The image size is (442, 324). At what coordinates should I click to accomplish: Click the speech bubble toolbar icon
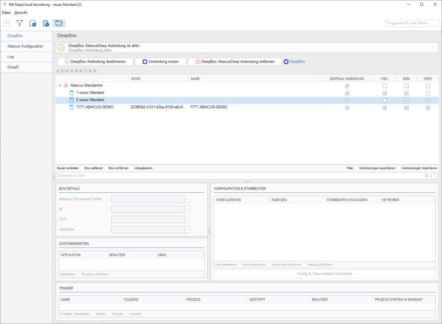pos(33,23)
